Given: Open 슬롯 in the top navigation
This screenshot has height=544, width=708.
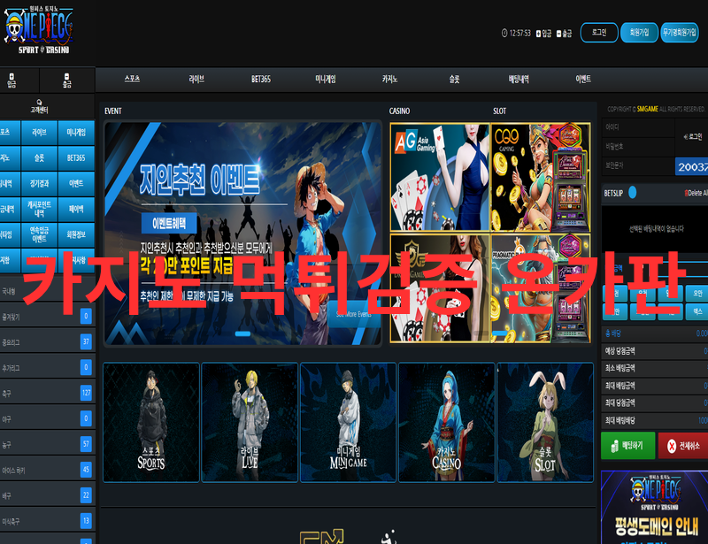Looking at the screenshot, I should pyautogui.click(x=454, y=79).
